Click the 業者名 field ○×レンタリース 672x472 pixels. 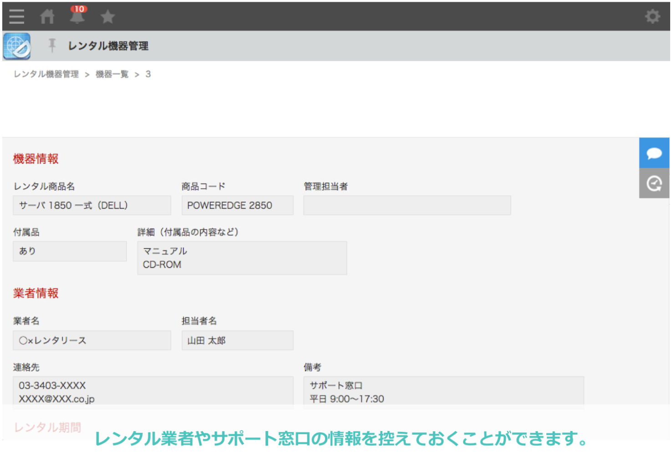pos(92,340)
